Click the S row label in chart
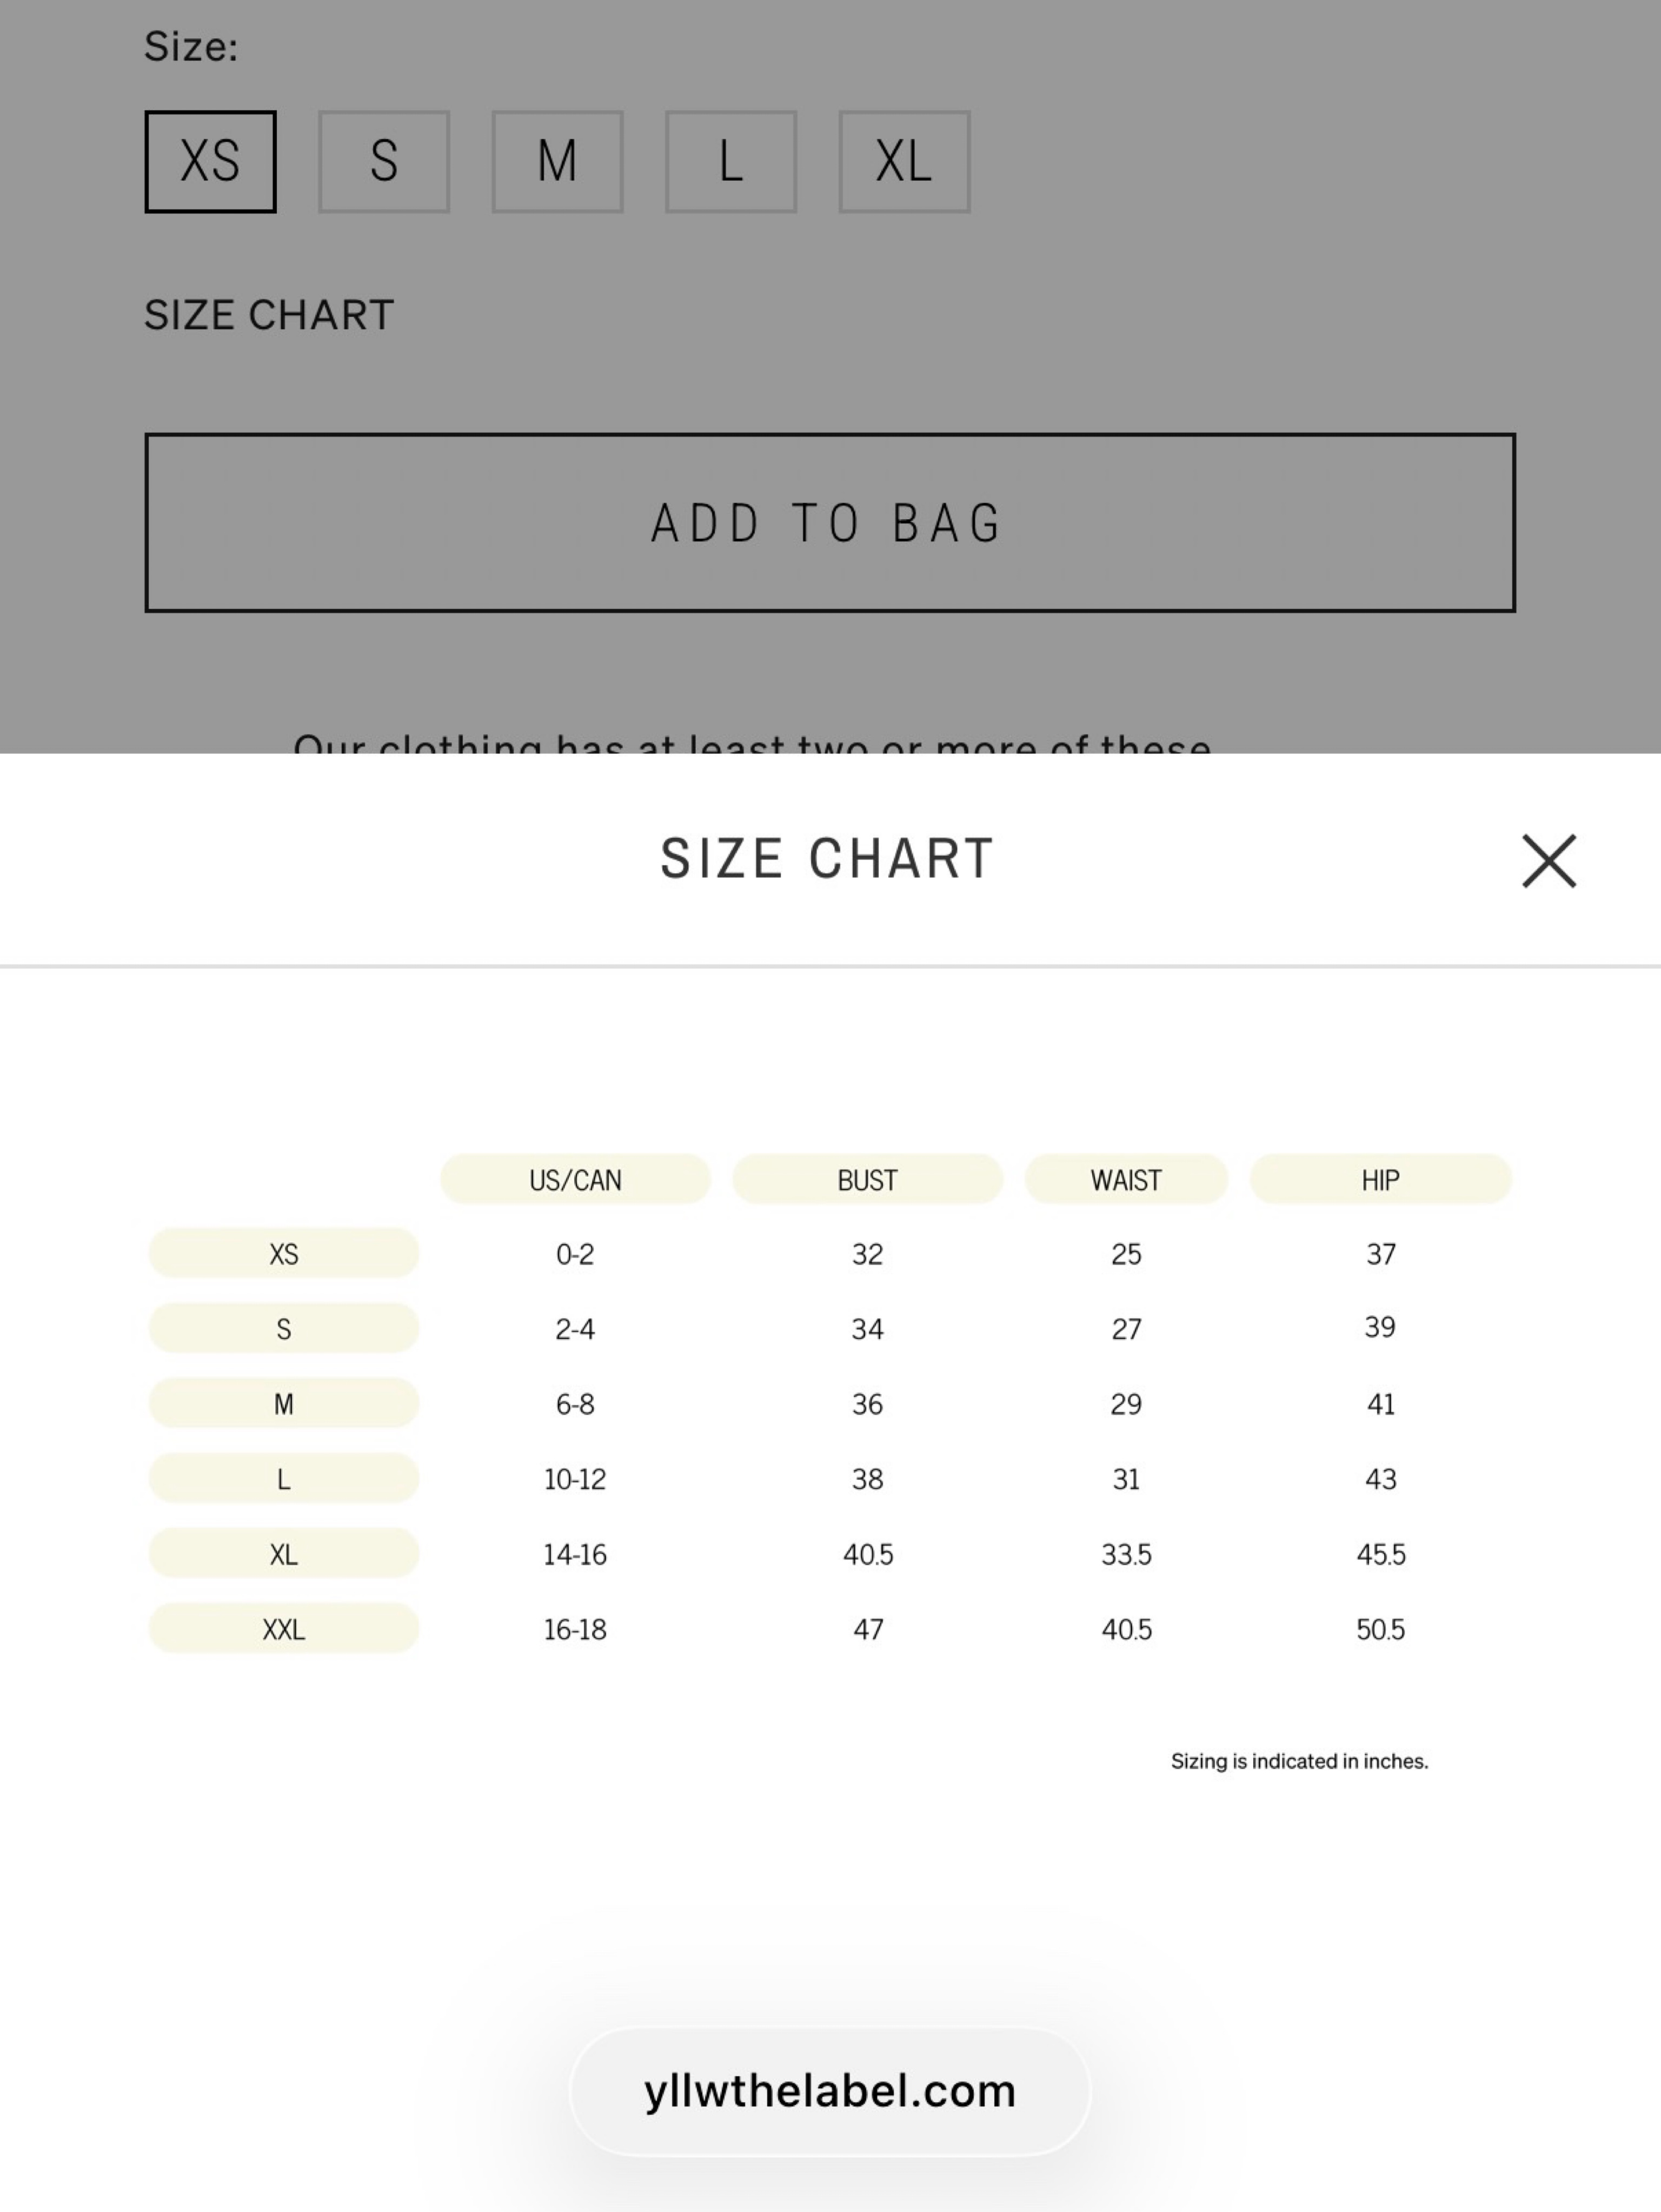The height and width of the screenshot is (2212, 1661). point(284,1328)
